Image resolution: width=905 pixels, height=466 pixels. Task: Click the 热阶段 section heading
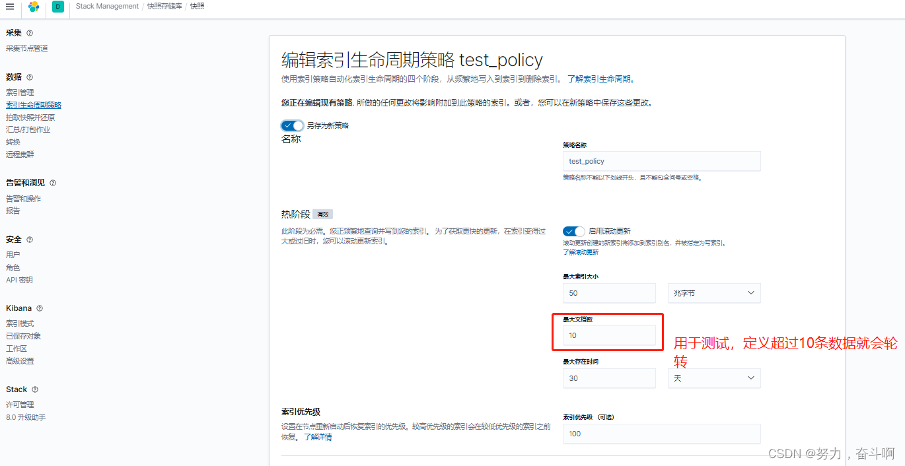tap(296, 214)
